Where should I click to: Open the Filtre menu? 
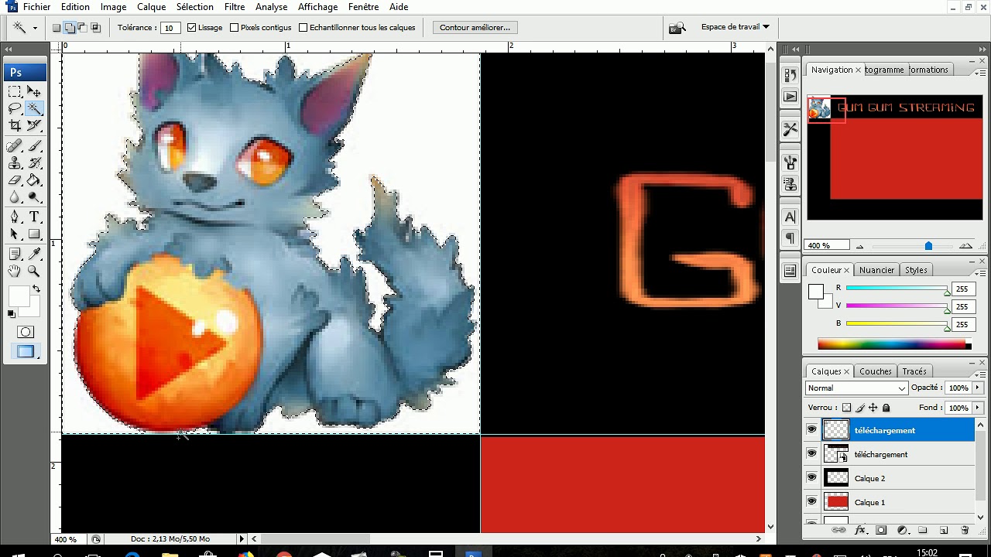point(235,7)
